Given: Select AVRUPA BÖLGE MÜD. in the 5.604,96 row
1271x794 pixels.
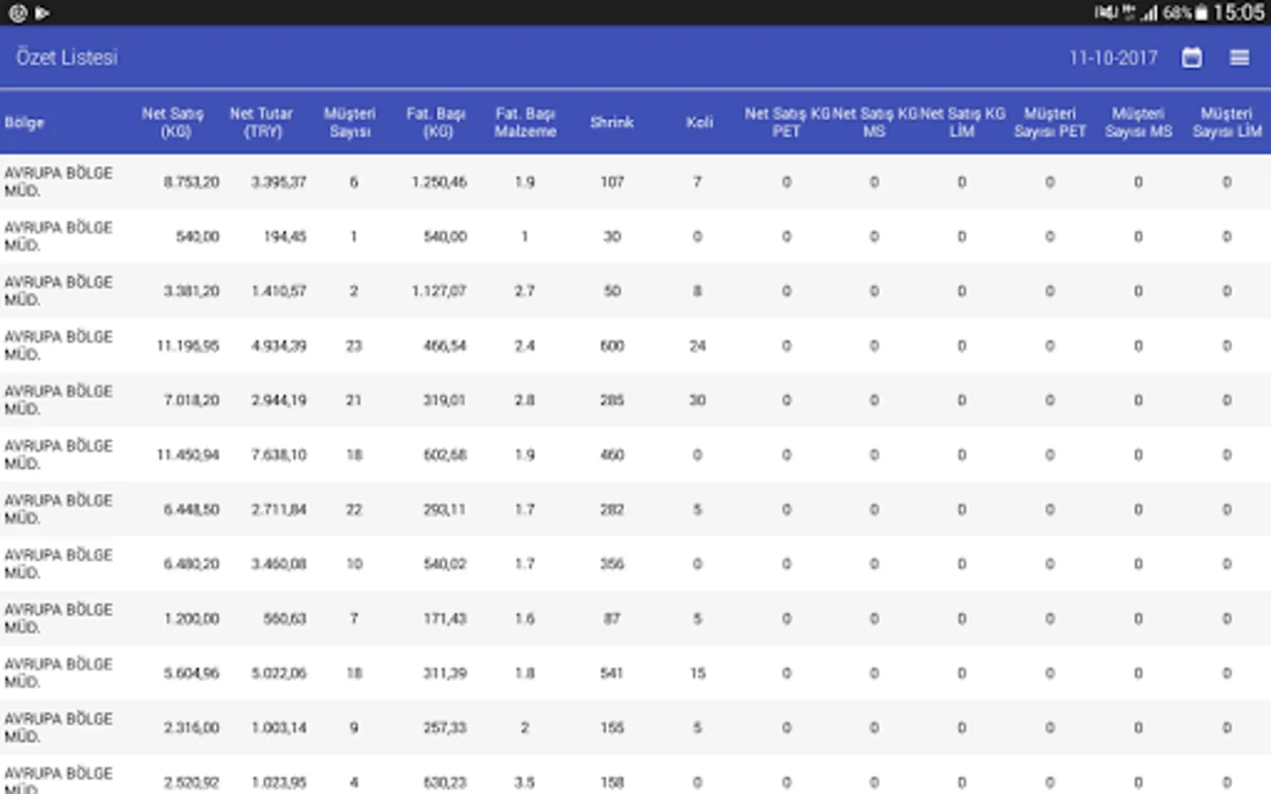Looking at the screenshot, I should click(x=58, y=674).
